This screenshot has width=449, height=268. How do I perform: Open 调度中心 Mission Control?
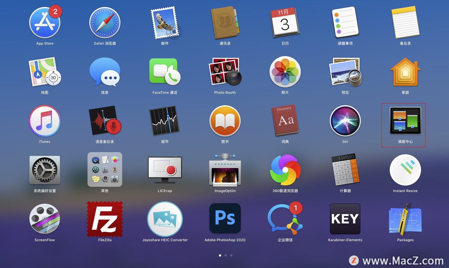(x=405, y=121)
